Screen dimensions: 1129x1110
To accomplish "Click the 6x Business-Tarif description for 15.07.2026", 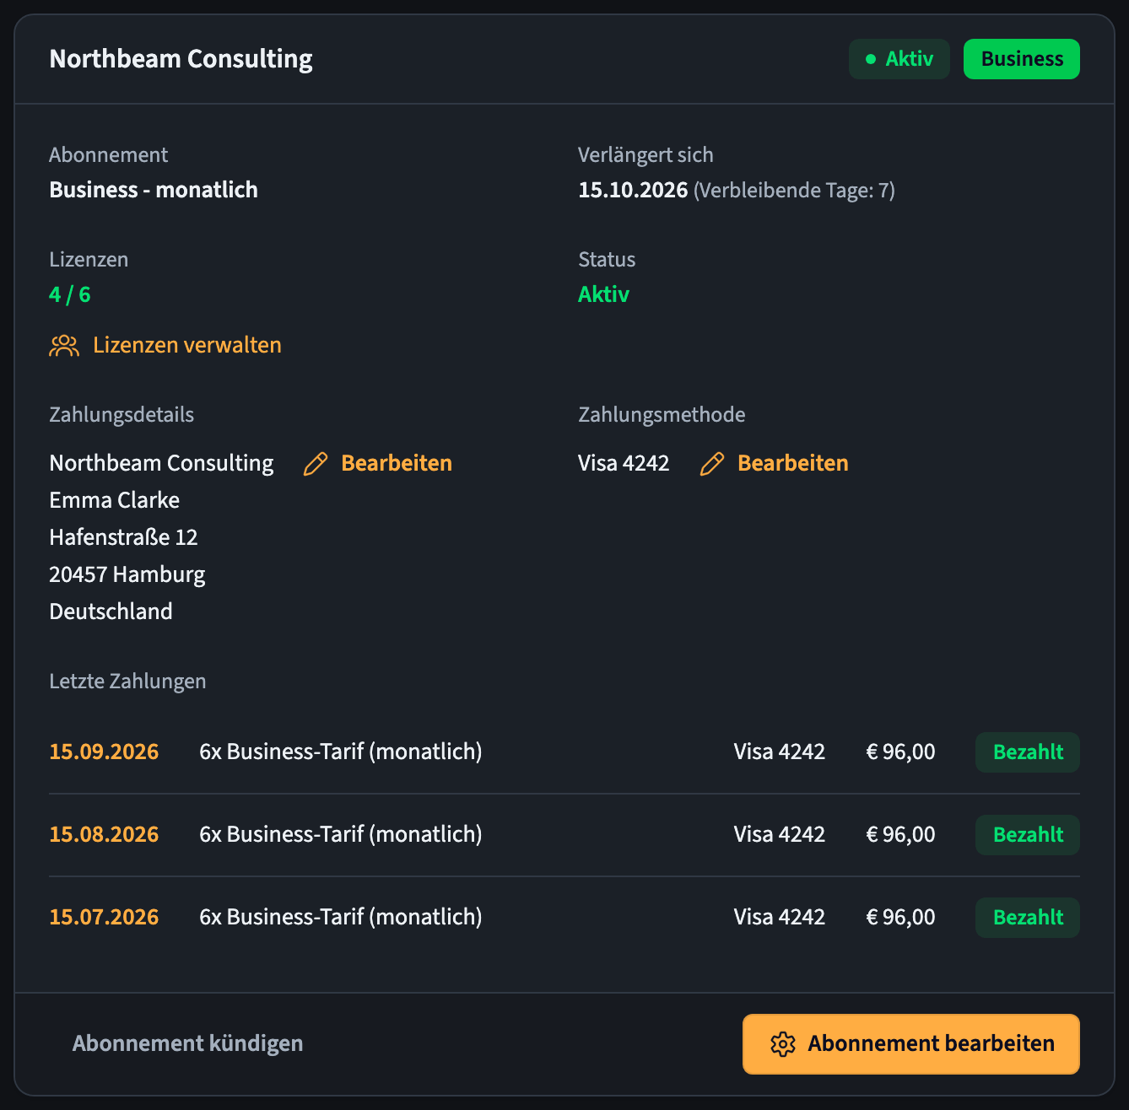I will (x=341, y=917).
